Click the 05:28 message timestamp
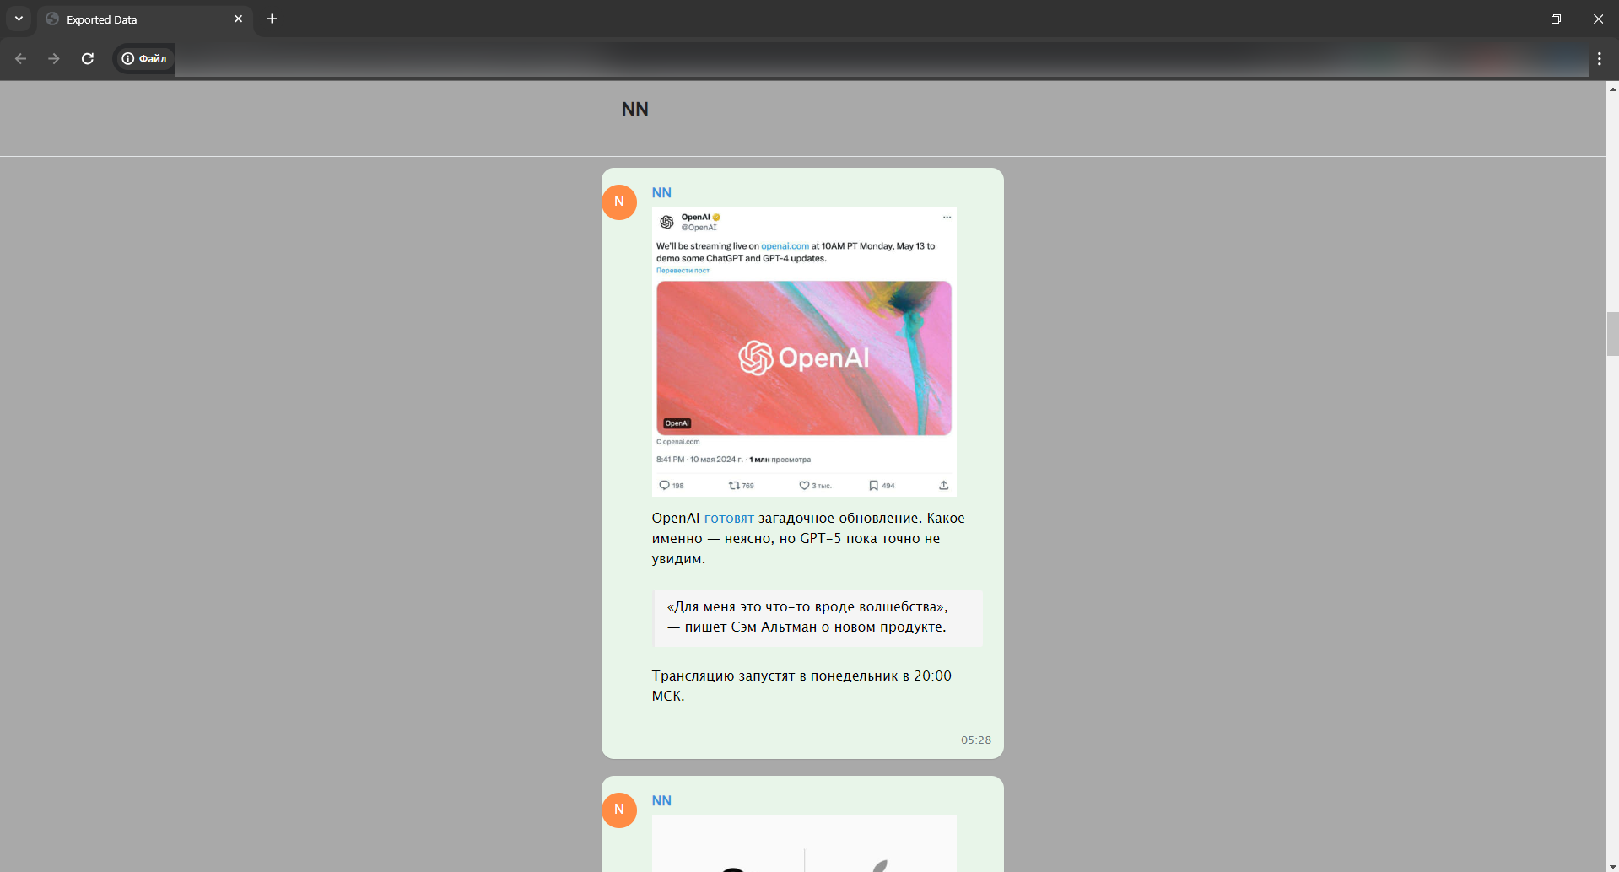Viewport: 1619px width, 872px height. point(976,740)
